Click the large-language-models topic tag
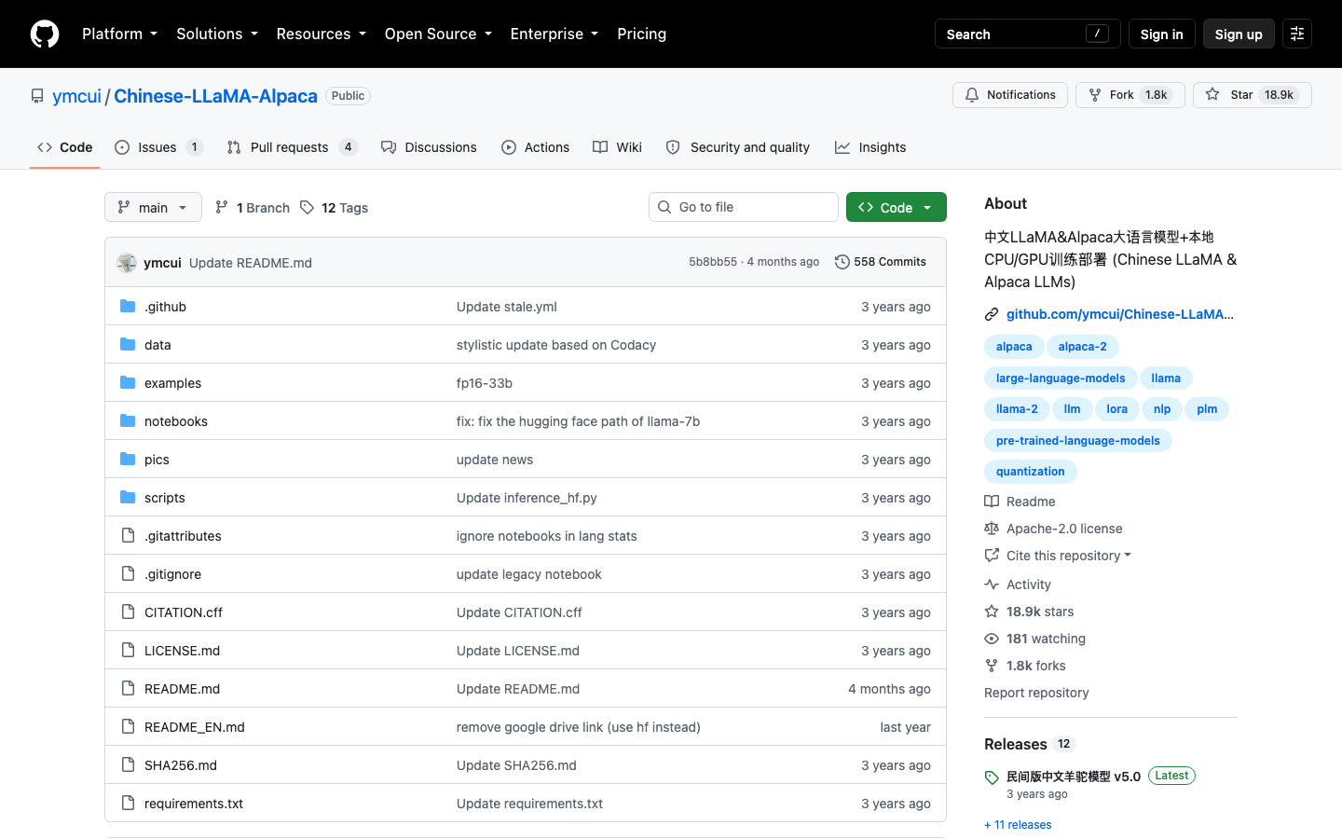The width and height of the screenshot is (1342, 839). click(1061, 378)
